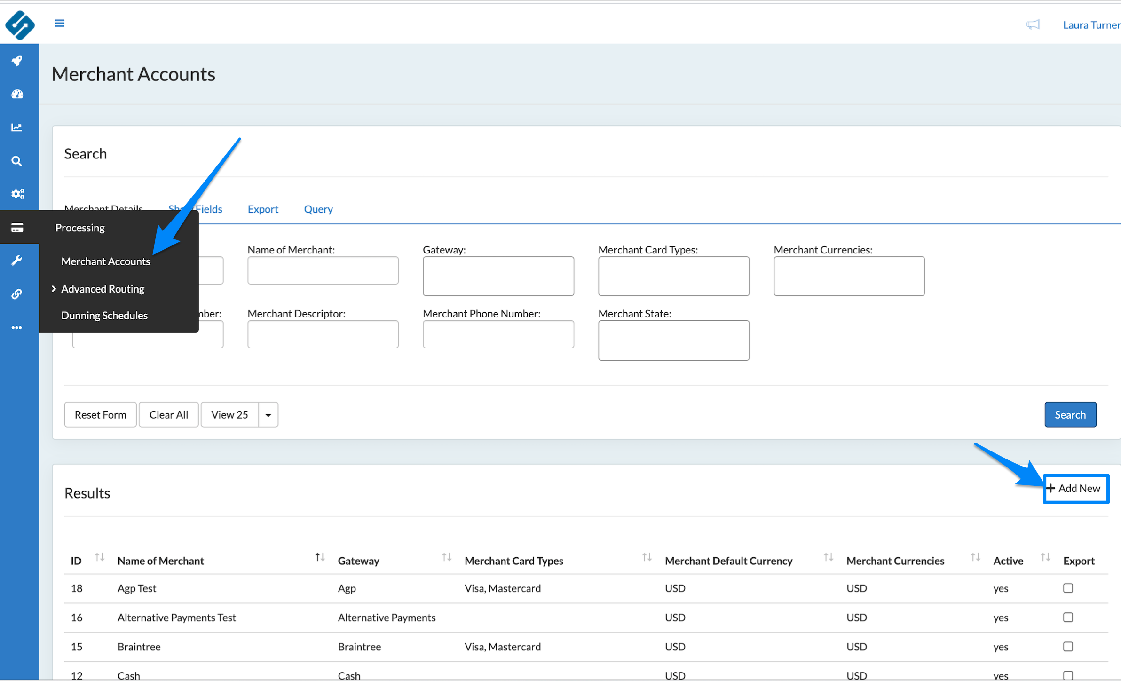Click the magnifier search sidebar icon
This screenshot has width=1121, height=681.
click(17, 161)
